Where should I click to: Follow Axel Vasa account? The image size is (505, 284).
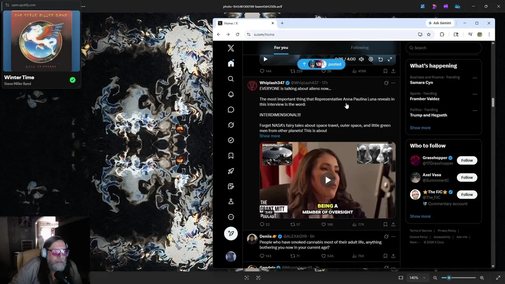(467, 177)
